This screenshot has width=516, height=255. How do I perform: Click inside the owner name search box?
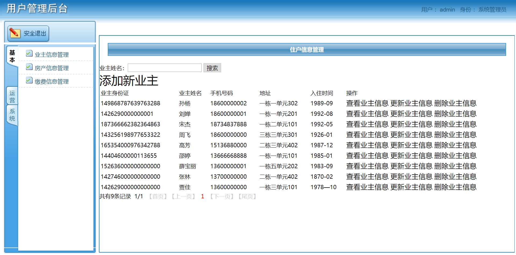point(164,68)
